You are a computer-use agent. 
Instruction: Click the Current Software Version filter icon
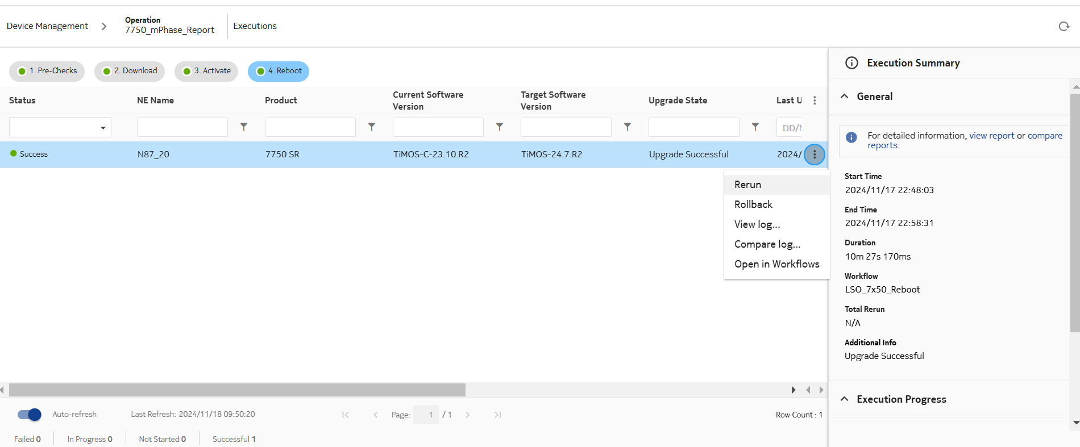[x=499, y=127]
